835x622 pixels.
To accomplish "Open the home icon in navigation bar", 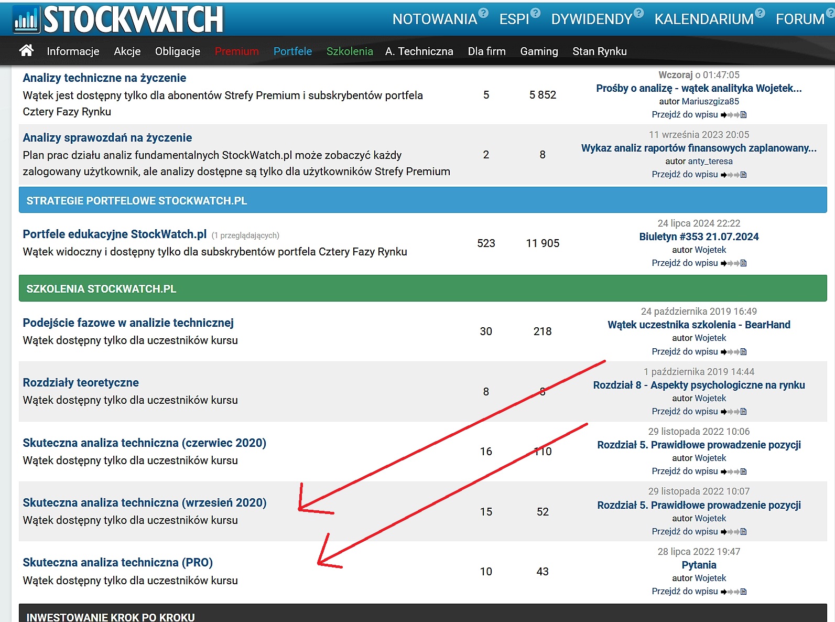I will [x=26, y=50].
